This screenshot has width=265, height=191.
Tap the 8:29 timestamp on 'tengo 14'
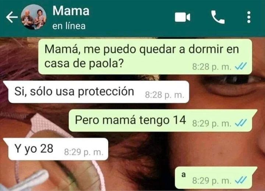(x=212, y=124)
